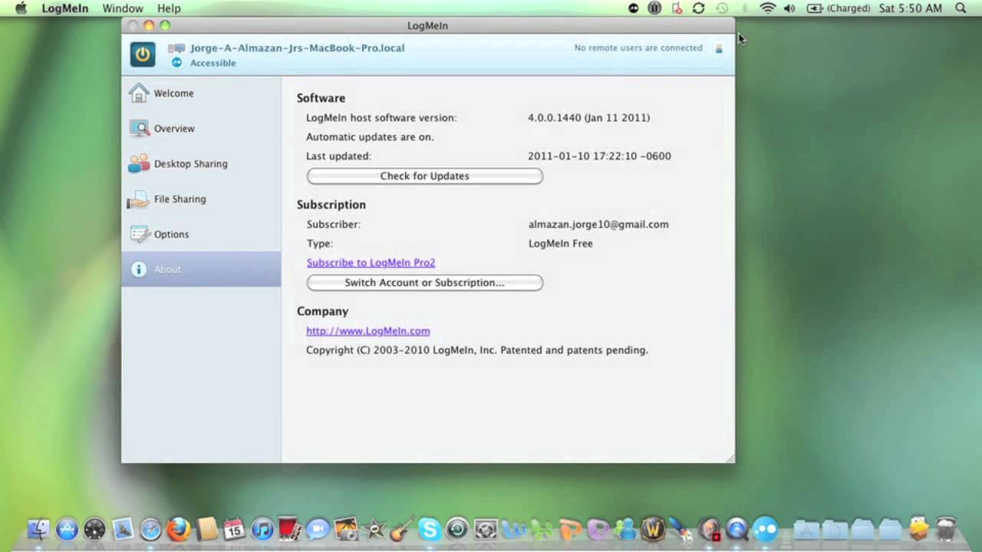
Task: Select the Welcome sidebar item
Action: pyautogui.click(x=201, y=94)
